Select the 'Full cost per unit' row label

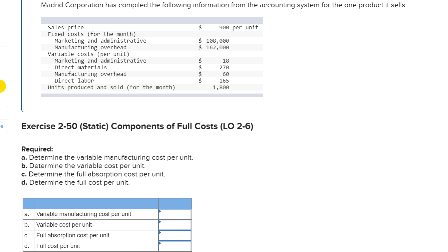click(x=58, y=246)
